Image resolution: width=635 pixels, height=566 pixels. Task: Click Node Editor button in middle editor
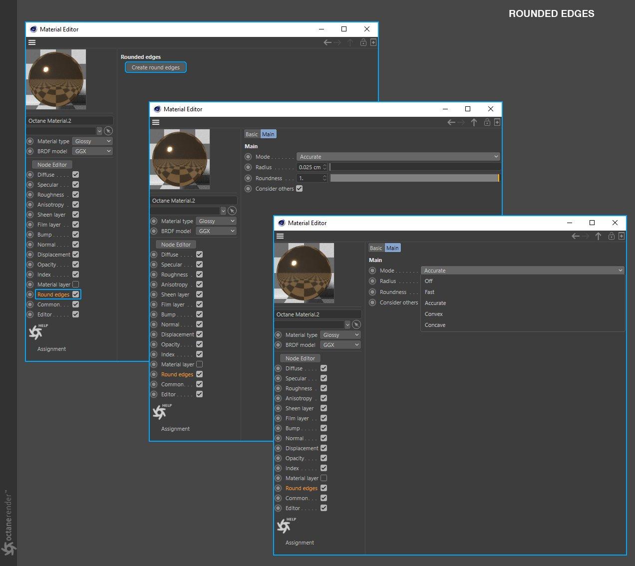[176, 245]
